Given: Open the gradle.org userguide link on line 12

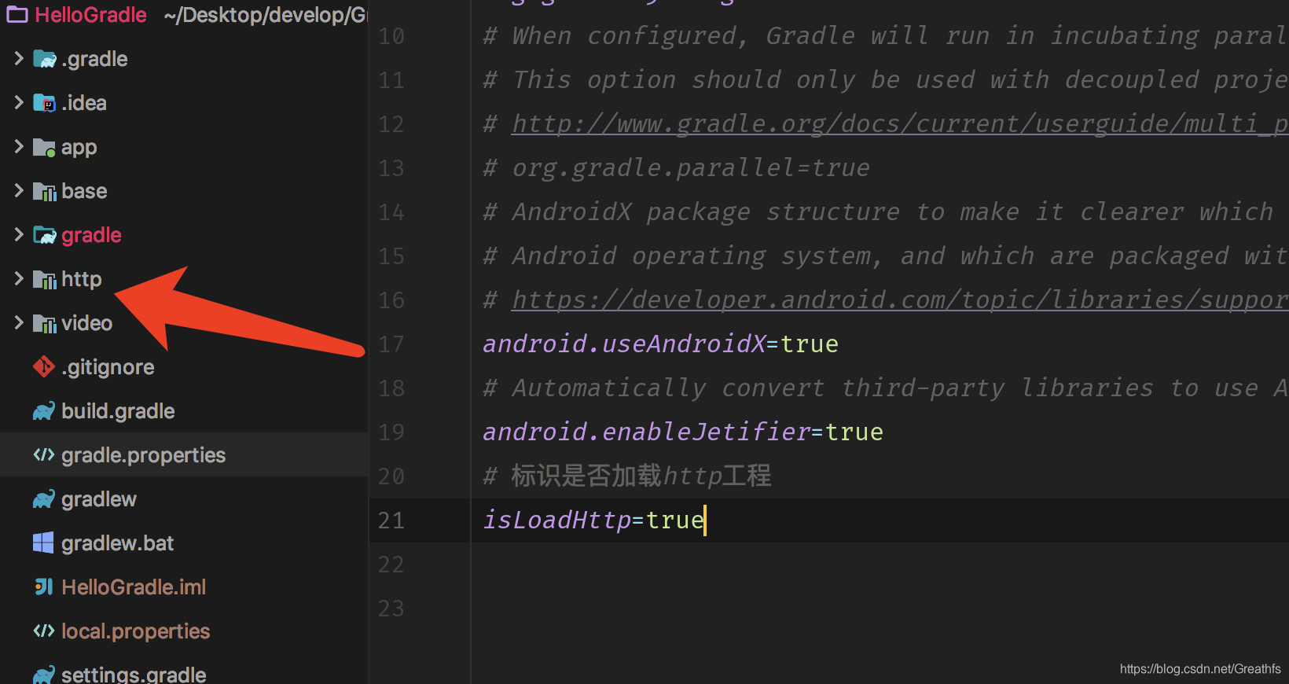Looking at the screenshot, I should 900,123.
